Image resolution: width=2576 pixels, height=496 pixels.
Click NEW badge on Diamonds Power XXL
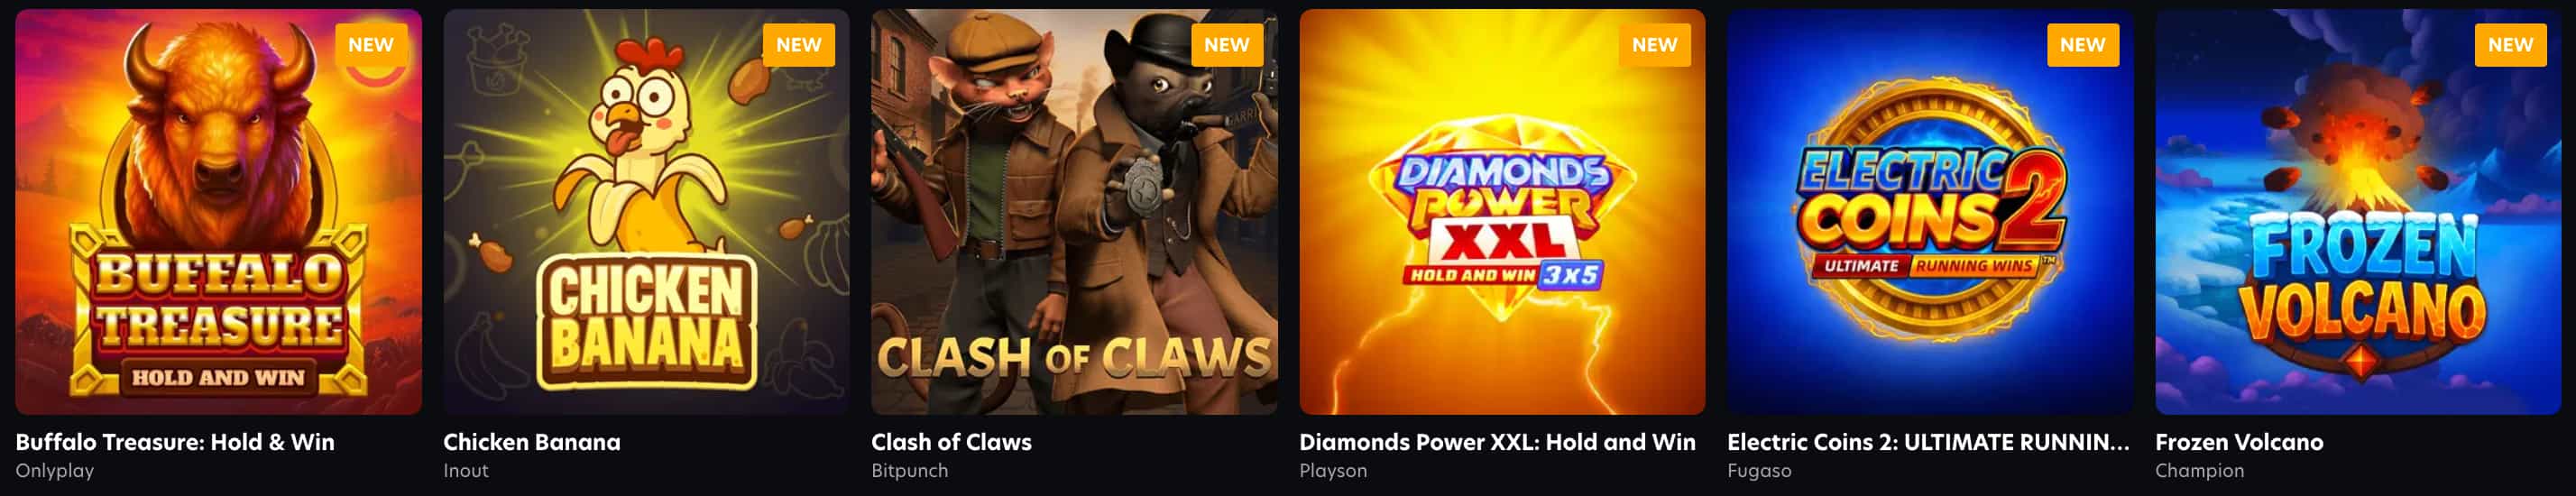click(x=1655, y=45)
